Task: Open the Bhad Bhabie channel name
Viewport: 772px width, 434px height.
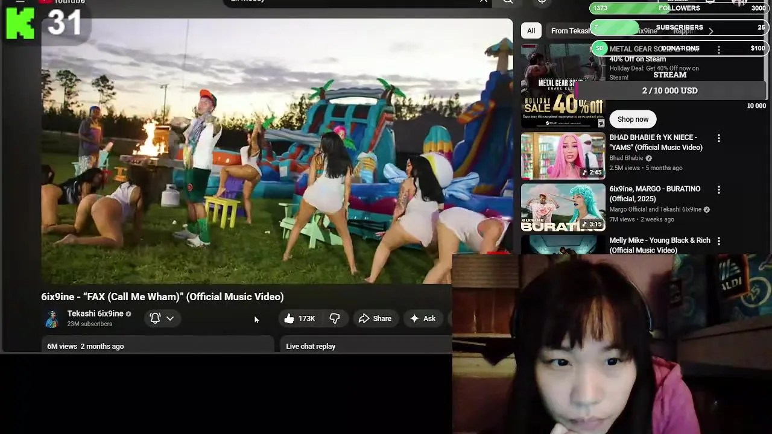Action: point(626,158)
